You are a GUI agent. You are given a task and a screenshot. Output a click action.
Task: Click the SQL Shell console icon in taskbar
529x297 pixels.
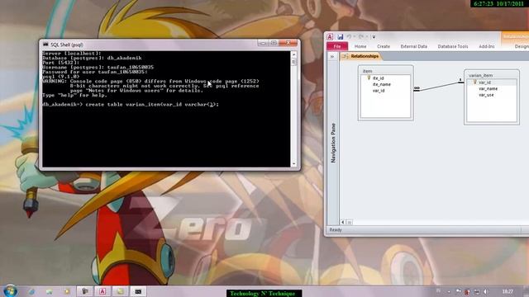pos(138,291)
